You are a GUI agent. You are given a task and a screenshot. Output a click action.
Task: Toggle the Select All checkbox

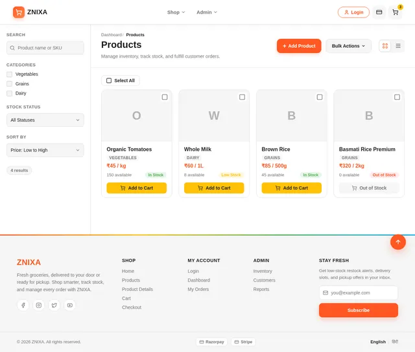tap(109, 80)
